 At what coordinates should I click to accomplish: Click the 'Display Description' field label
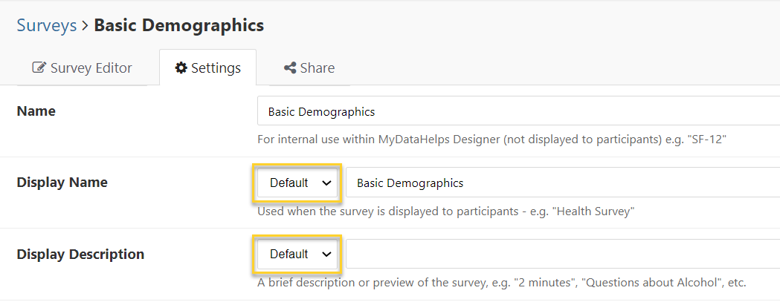[80, 255]
